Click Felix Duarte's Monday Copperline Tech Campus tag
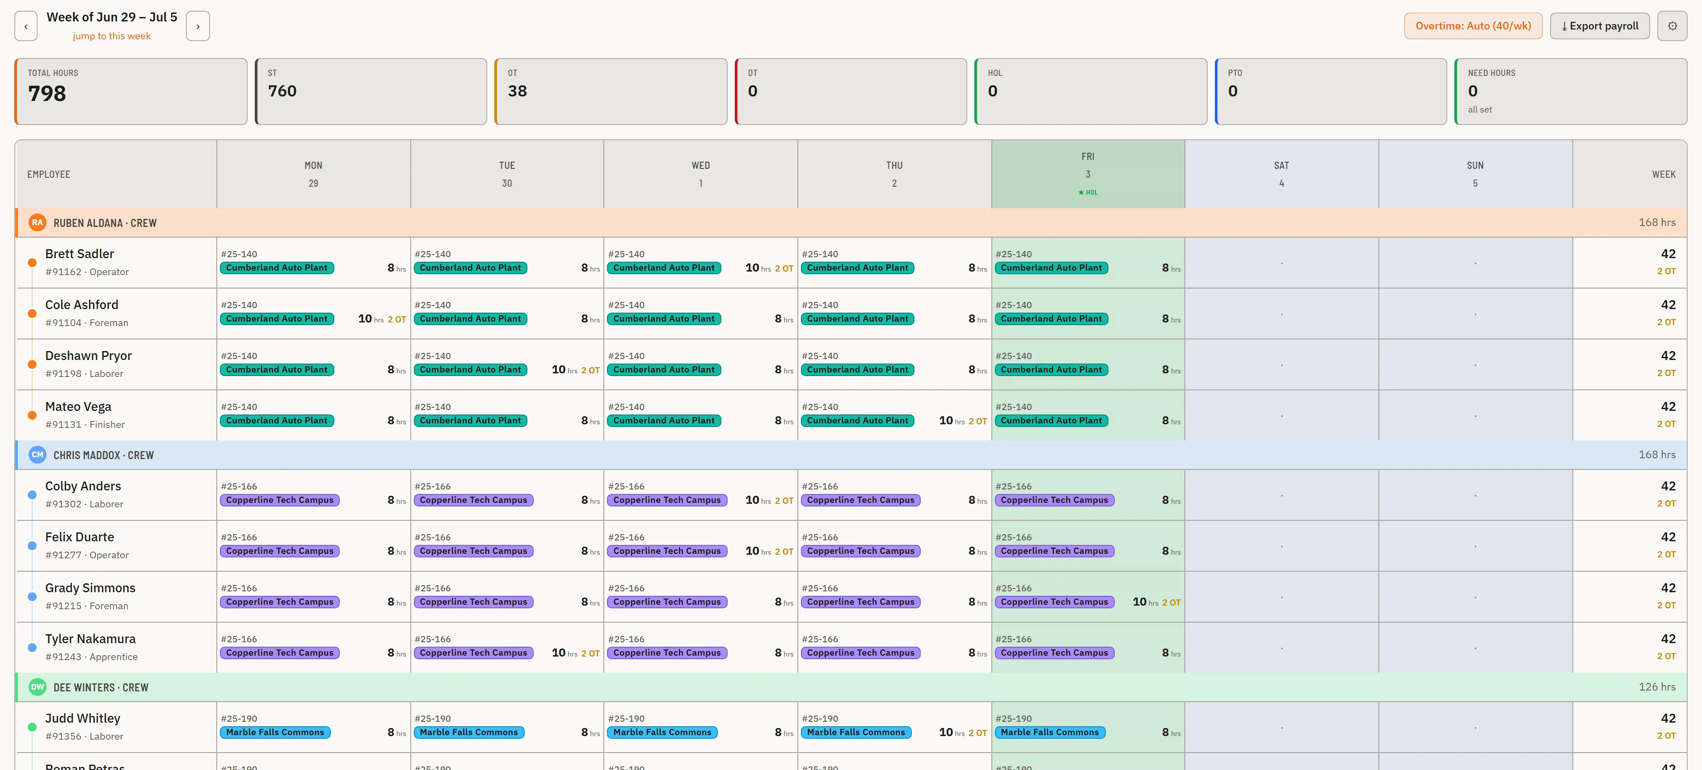Viewport: 1702px width, 770px height. tap(279, 551)
